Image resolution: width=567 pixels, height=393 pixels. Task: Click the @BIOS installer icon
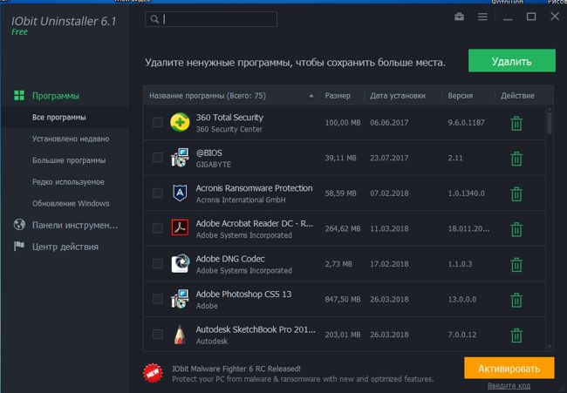pyautogui.click(x=180, y=158)
